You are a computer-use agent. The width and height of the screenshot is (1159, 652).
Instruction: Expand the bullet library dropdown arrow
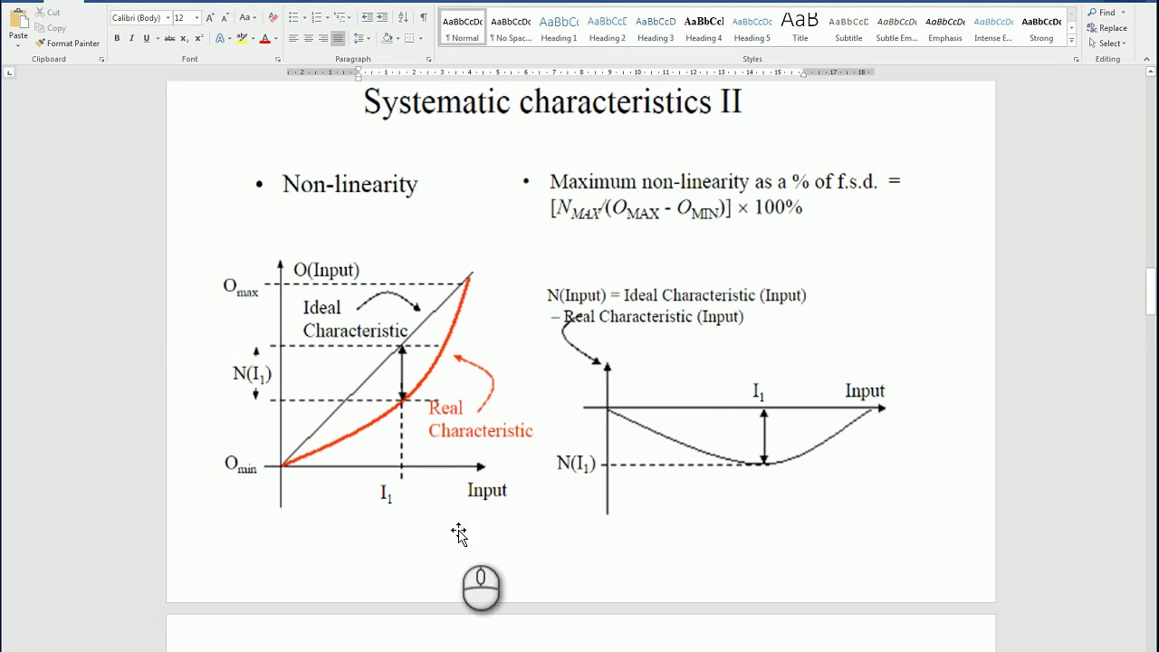click(x=303, y=18)
